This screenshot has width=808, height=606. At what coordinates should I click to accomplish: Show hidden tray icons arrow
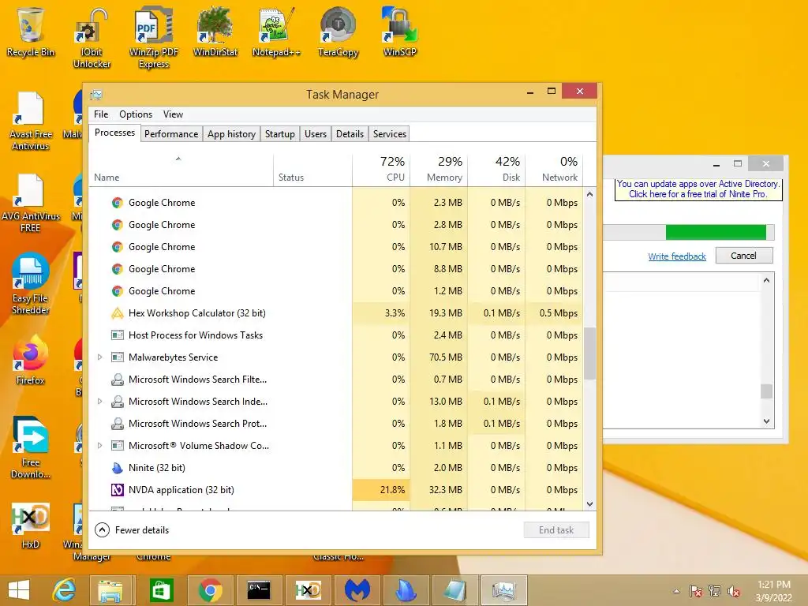click(x=676, y=592)
